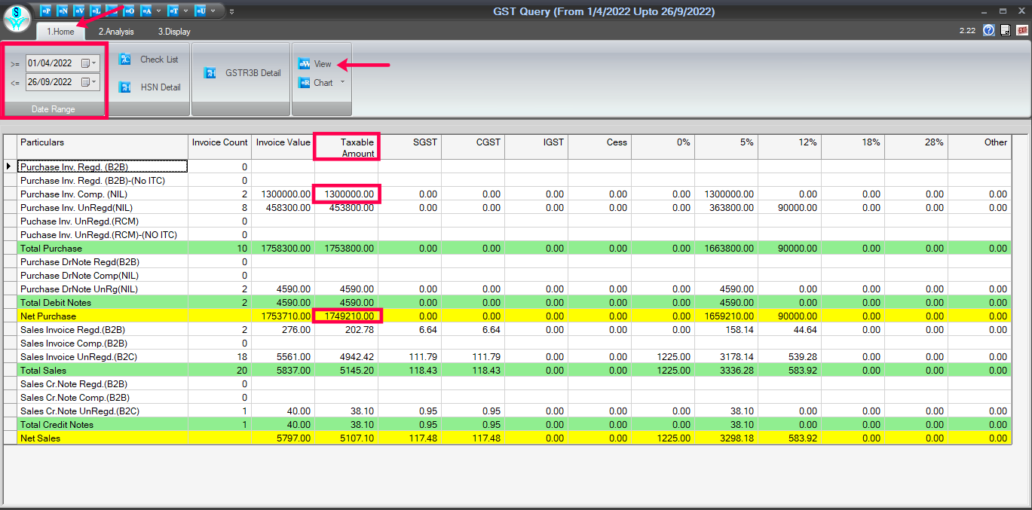The width and height of the screenshot is (1032, 510).
Task: Click the 28% column header
Action: tap(916, 147)
